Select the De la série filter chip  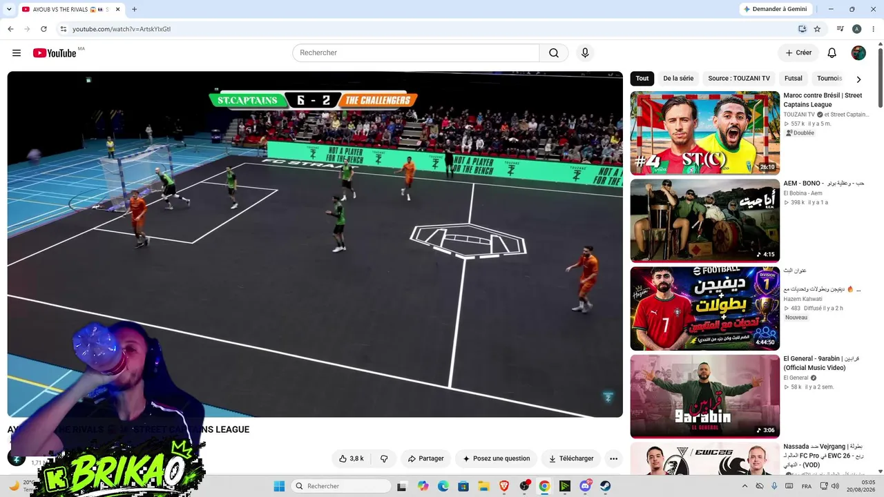pyautogui.click(x=678, y=79)
